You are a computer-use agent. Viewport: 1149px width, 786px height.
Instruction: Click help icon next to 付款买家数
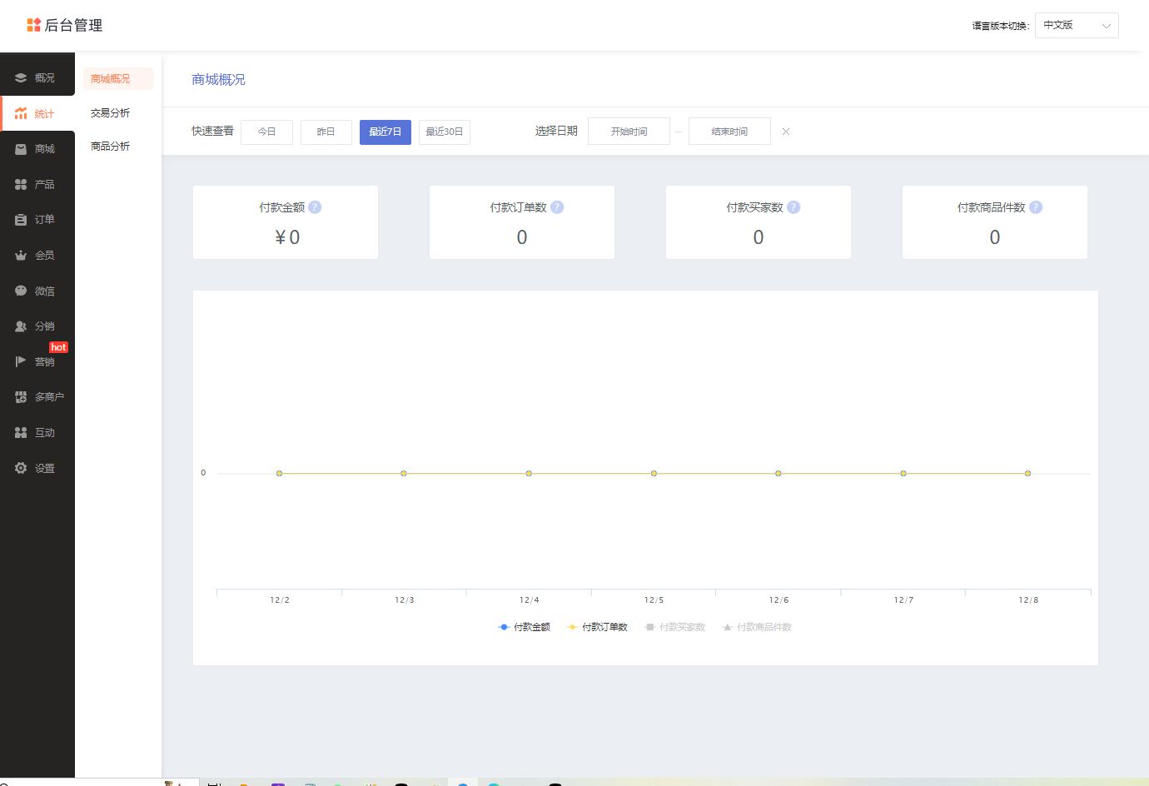[x=793, y=207]
